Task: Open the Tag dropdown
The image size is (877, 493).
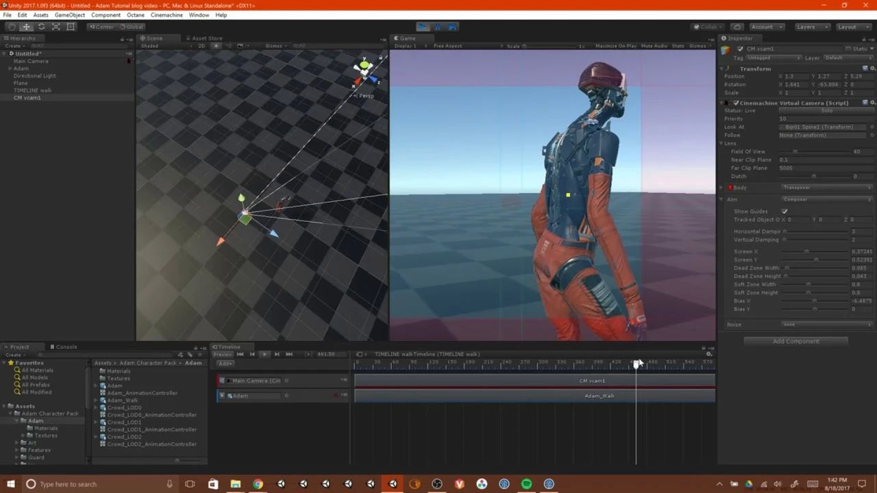Action: click(774, 58)
